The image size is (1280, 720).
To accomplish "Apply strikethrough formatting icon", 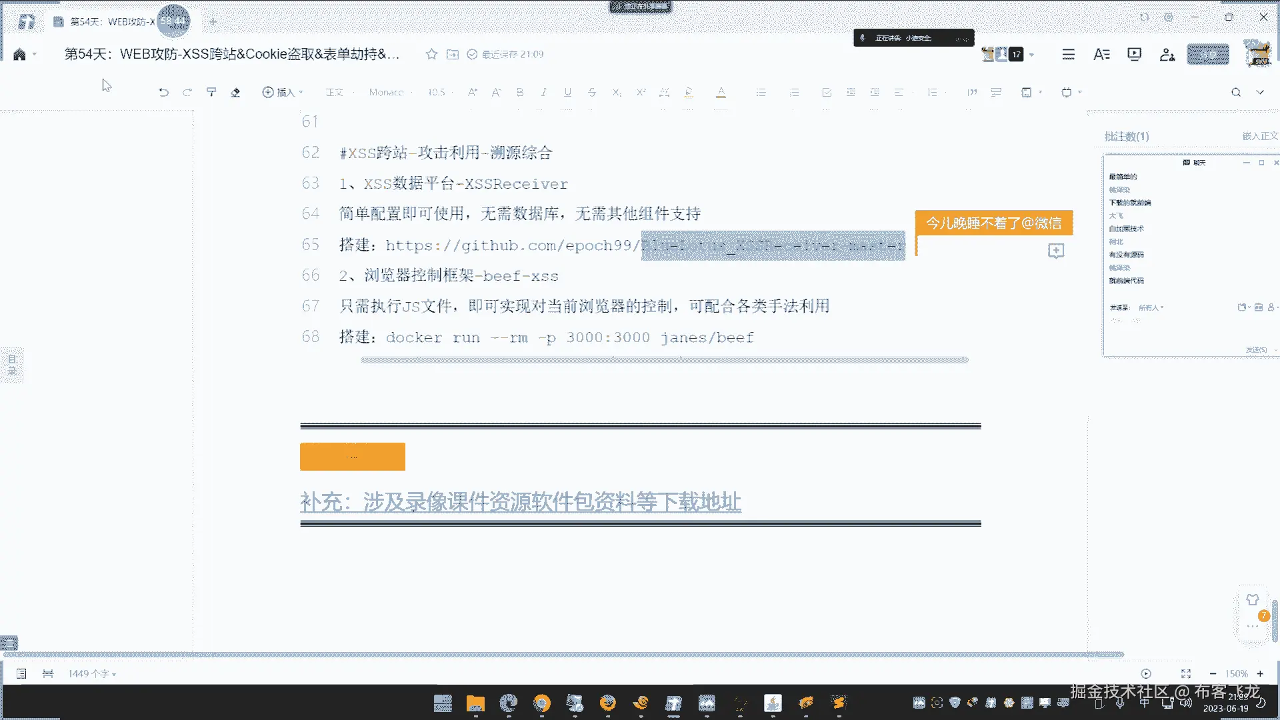I will [592, 93].
